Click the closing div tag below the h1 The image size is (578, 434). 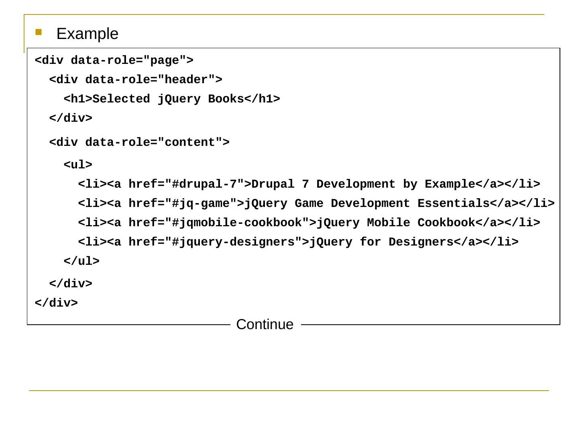71,119
